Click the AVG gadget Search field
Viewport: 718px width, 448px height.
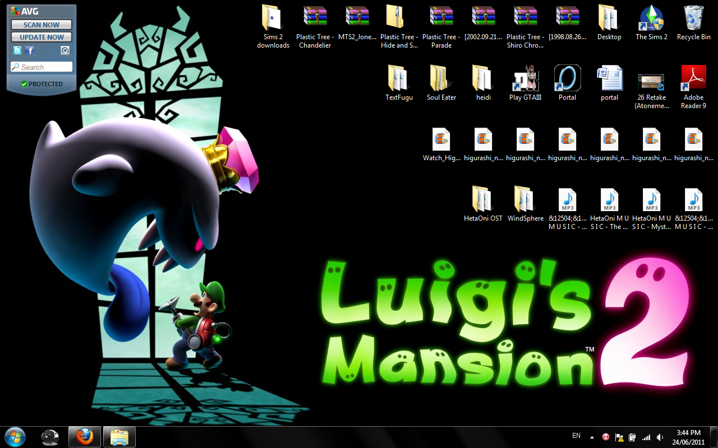pos(42,67)
